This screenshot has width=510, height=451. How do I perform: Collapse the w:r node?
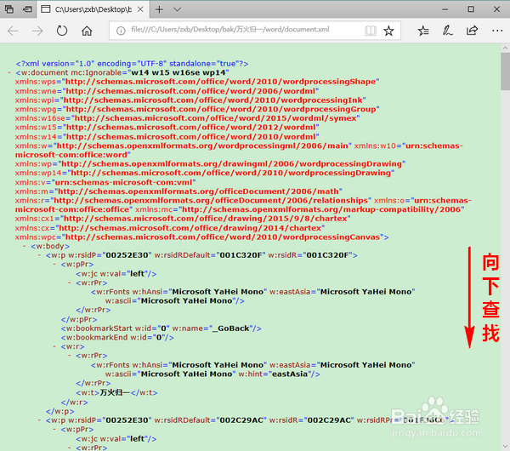55,346
